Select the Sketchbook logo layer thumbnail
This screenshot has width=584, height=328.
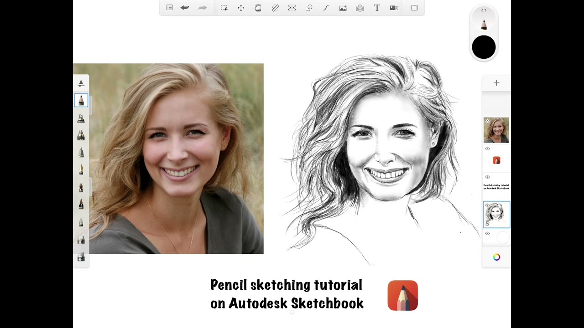496,160
